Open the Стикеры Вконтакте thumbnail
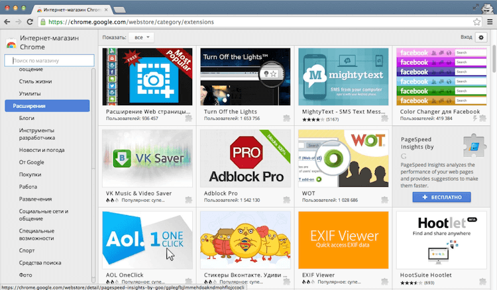 point(245,240)
